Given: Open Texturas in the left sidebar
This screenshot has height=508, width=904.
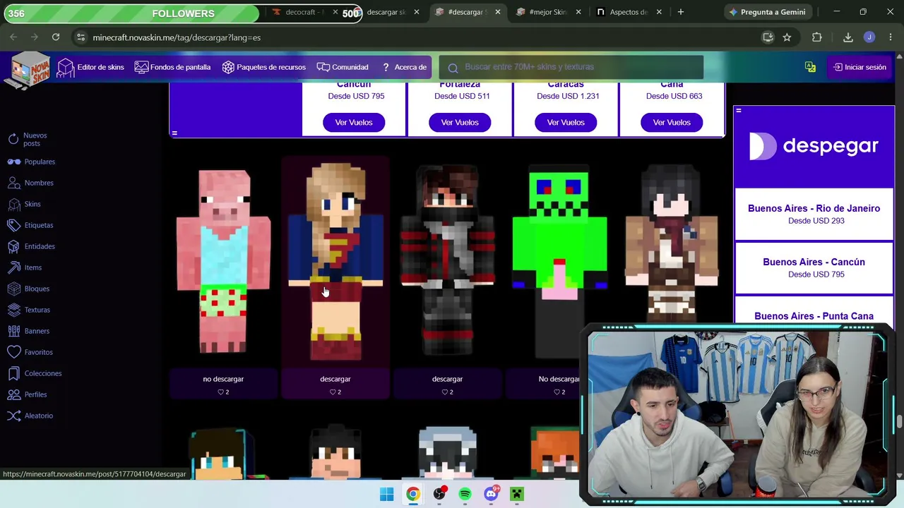Looking at the screenshot, I should tap(29, 310).
